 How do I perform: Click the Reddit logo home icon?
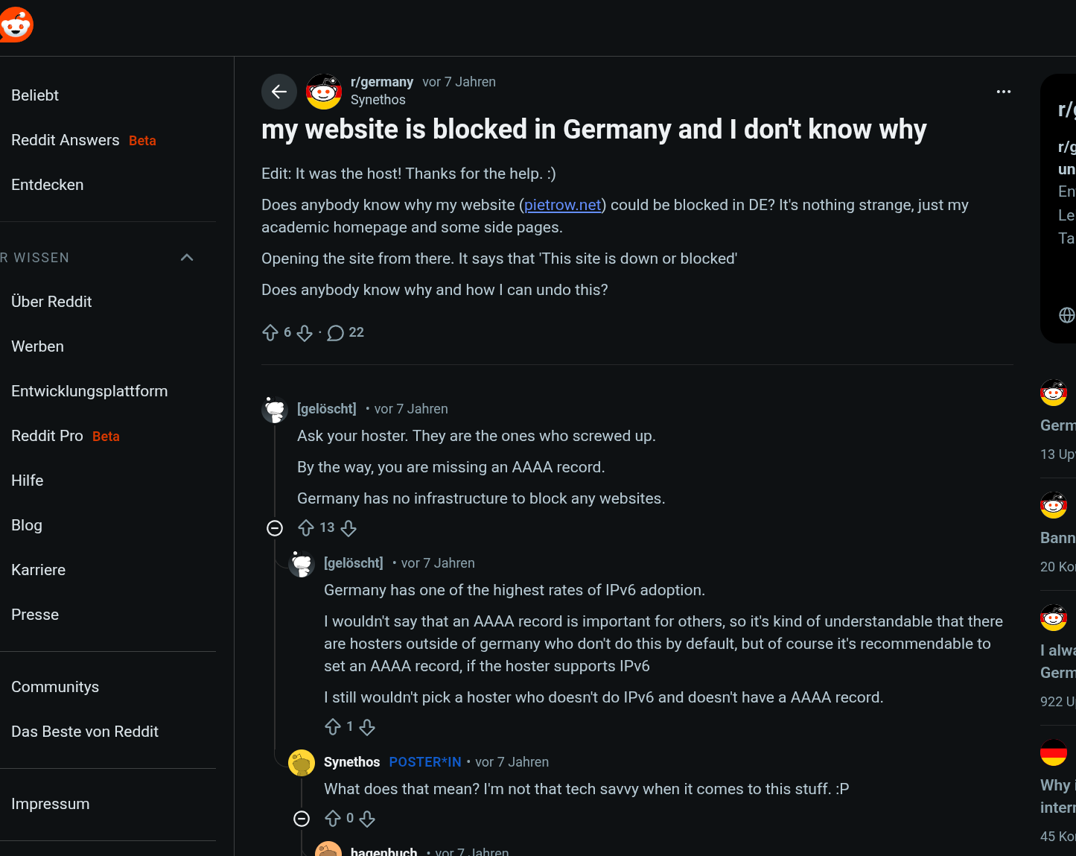[x=16, y=25]
